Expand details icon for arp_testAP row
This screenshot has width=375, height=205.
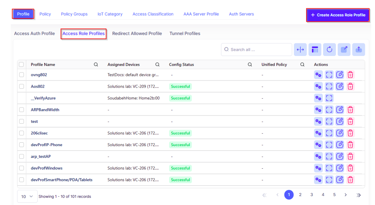click(329, 157)
